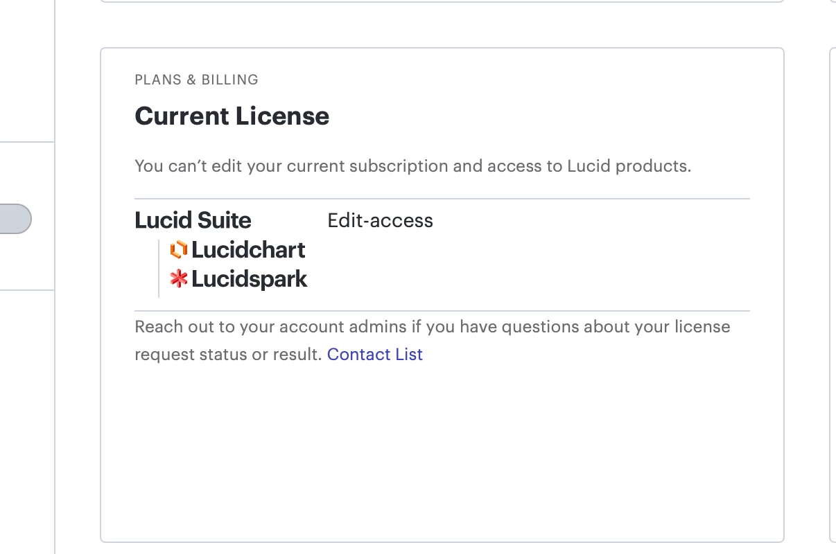
Task: Click the divider below Lucidspark row
Action: click(442, 311)
